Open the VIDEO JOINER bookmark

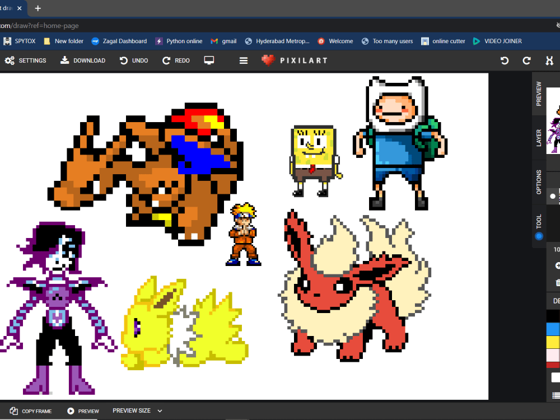point(497,41)
